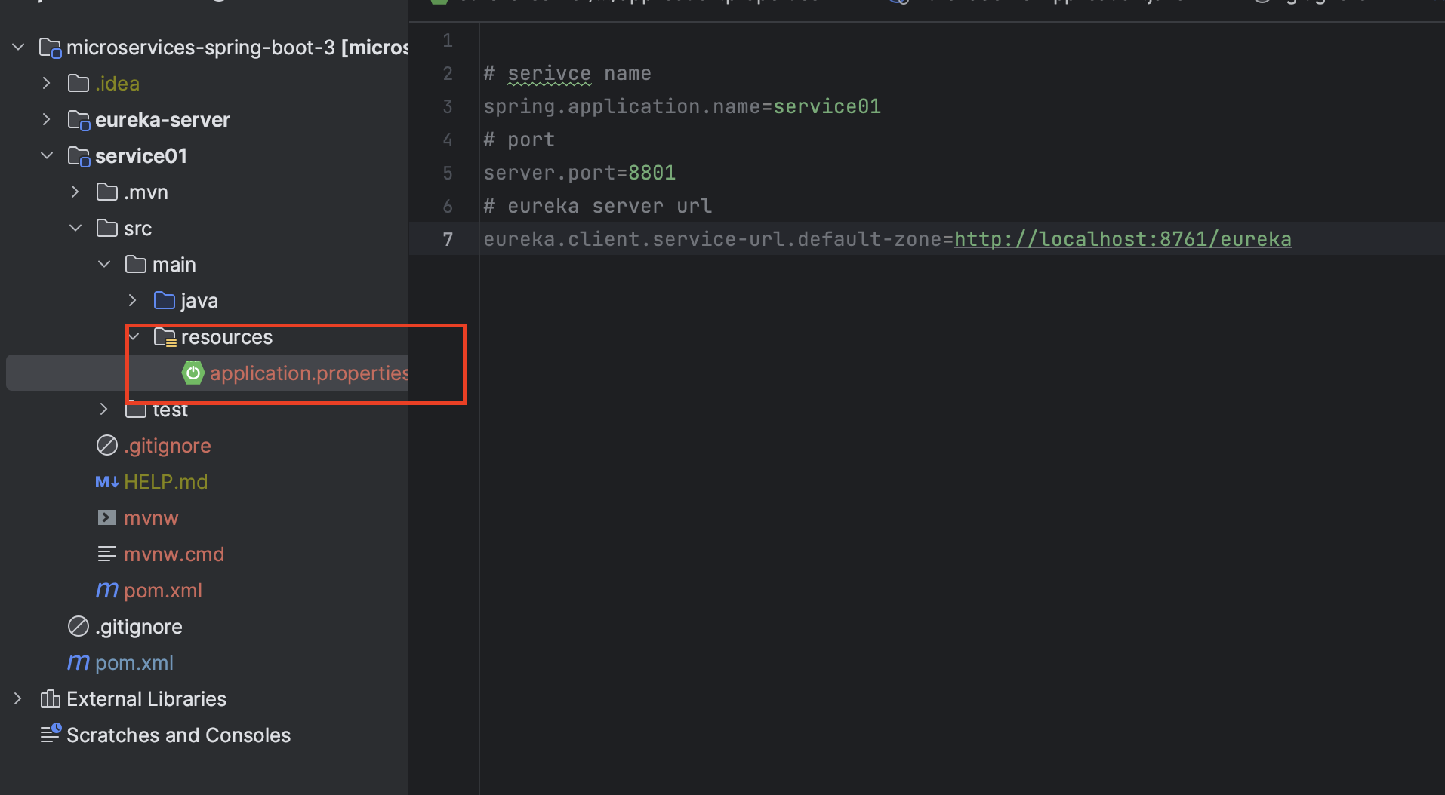The image size is (1445, 795).
Task: Click the module icon beside eureka-server
Action: (79, 119)
